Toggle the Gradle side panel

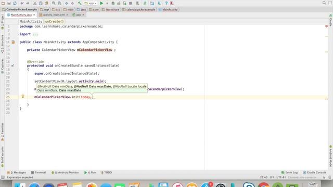(x=330, y=20)
